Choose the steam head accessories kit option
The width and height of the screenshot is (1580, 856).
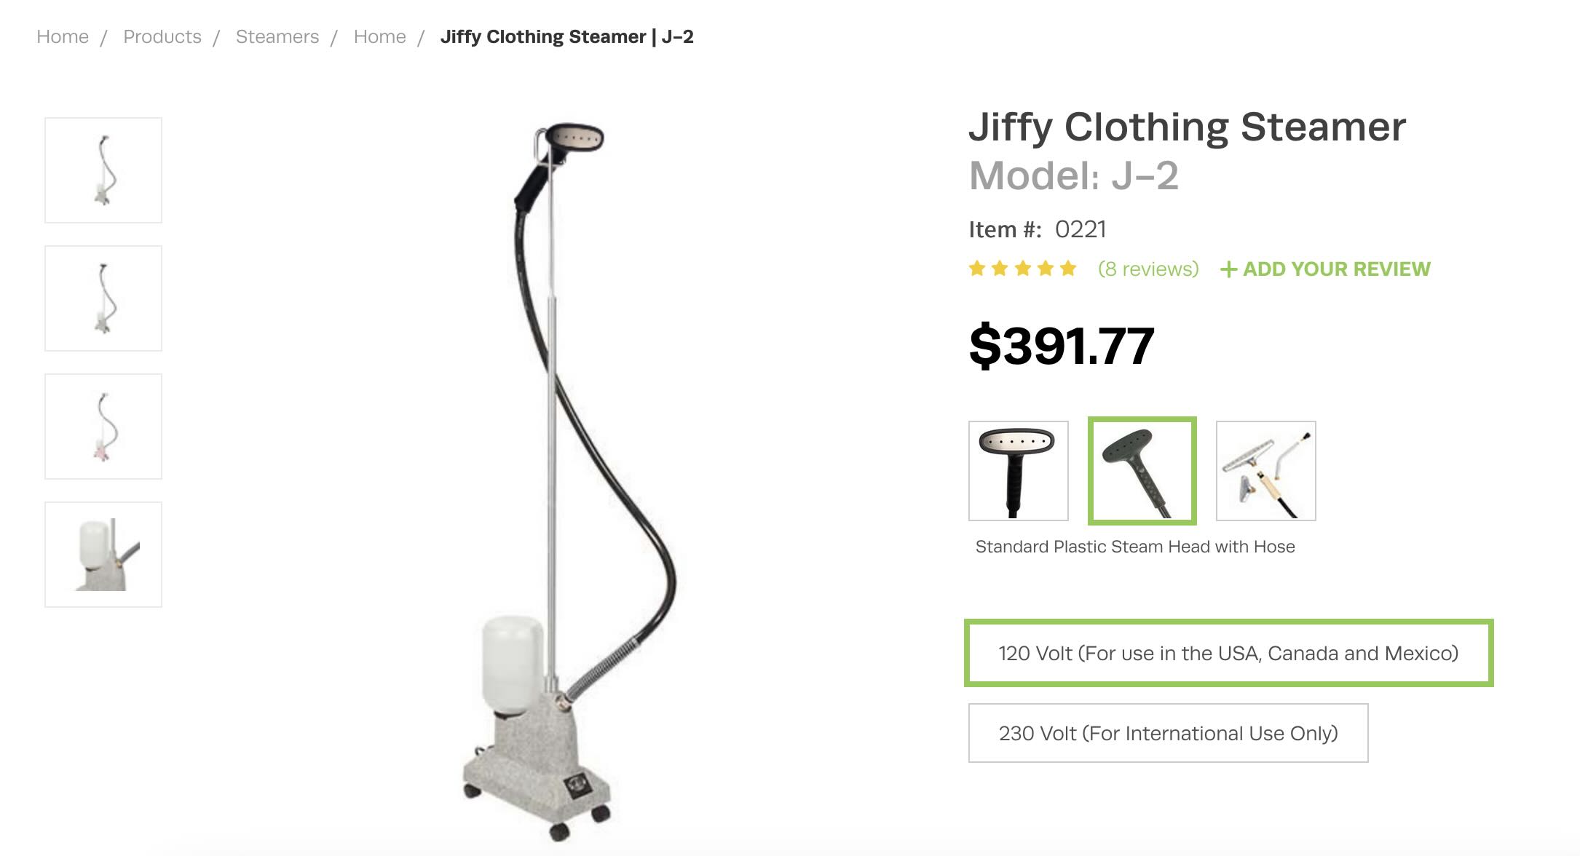[1265, 471]
